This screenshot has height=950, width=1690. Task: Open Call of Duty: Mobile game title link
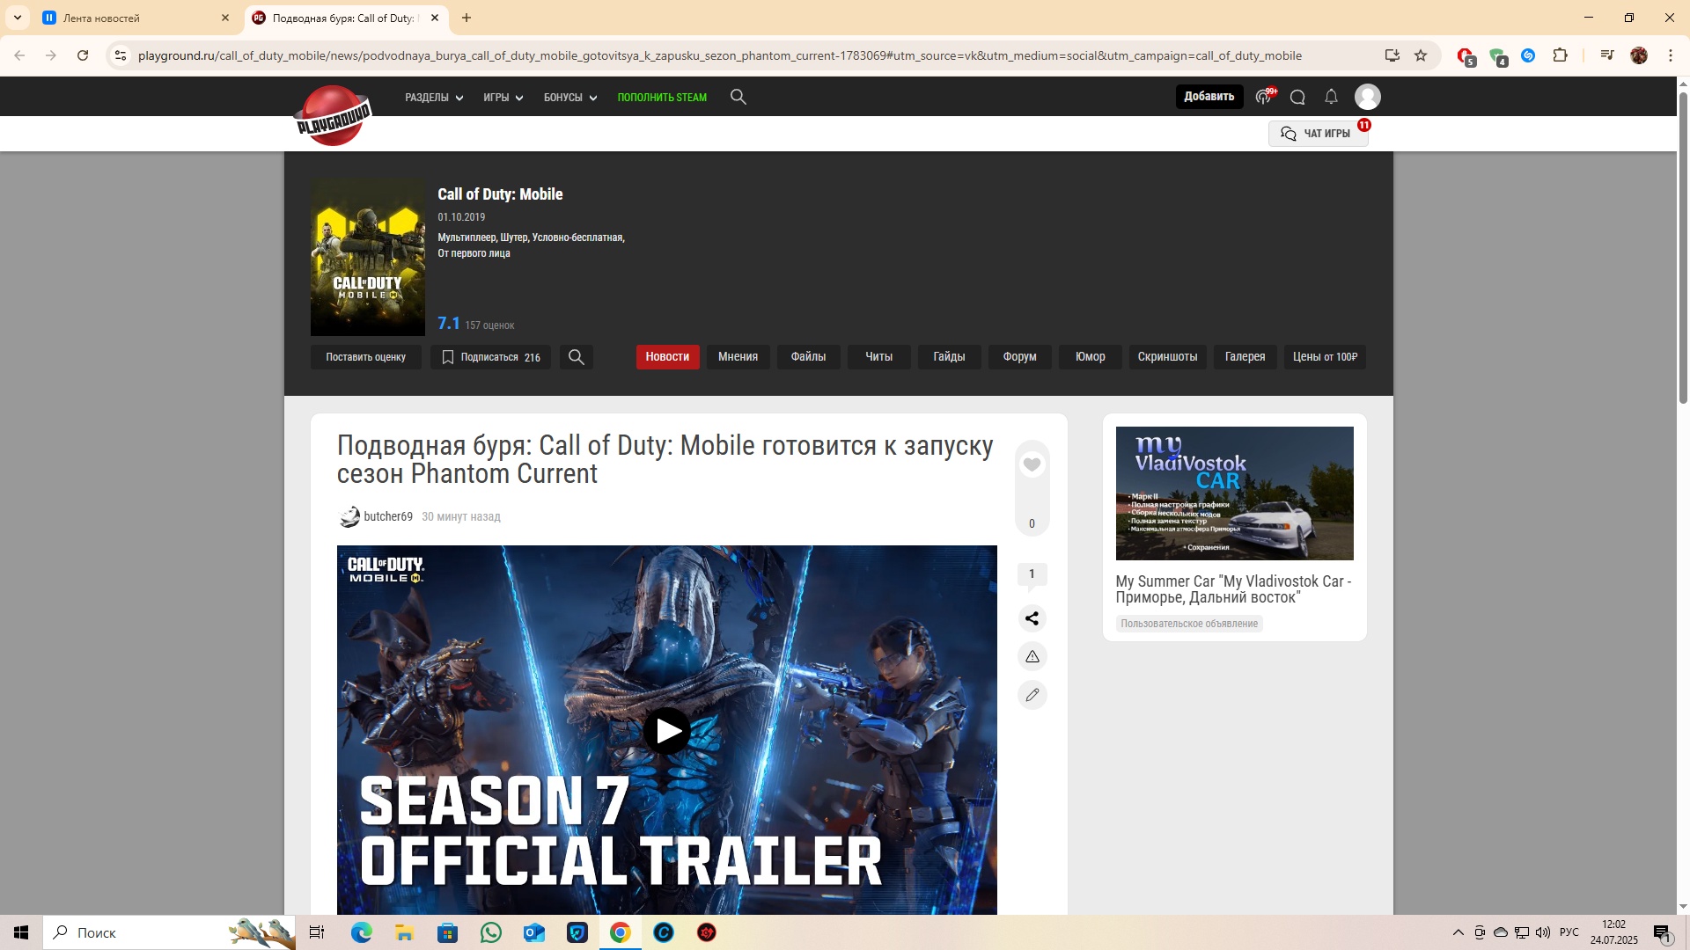pyautogui.click(x=500, y=194)
